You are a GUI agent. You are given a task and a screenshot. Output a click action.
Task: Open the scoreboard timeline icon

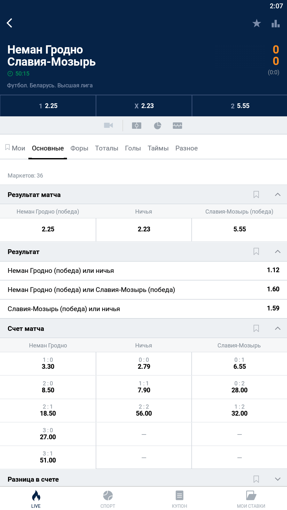[x=177, y=126]
